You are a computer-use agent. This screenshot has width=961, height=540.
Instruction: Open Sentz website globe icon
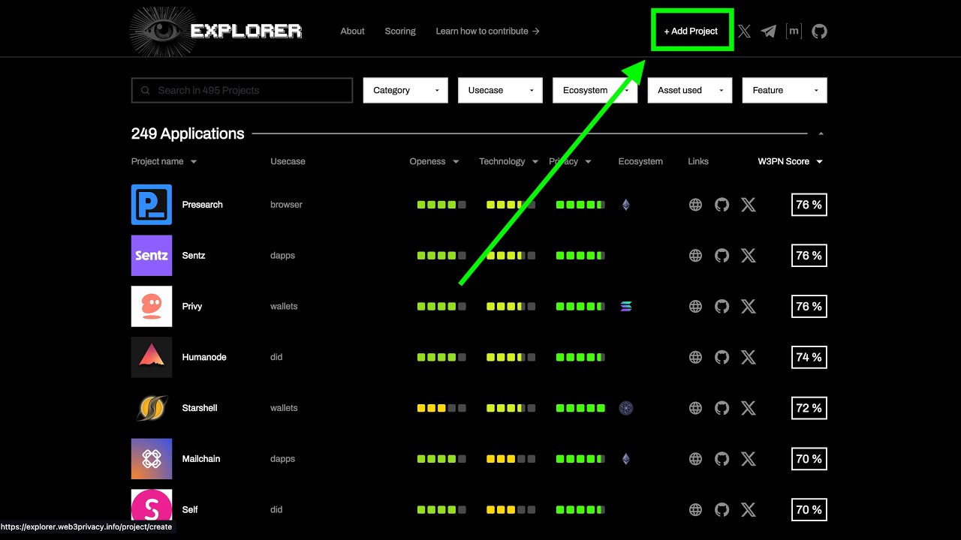pos(696,256)
